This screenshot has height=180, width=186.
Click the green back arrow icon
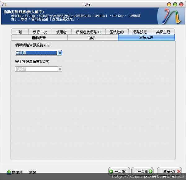point(111,171)
